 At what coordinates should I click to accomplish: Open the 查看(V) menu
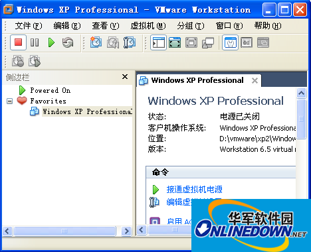pyautogui.click(x=106, y=26)
